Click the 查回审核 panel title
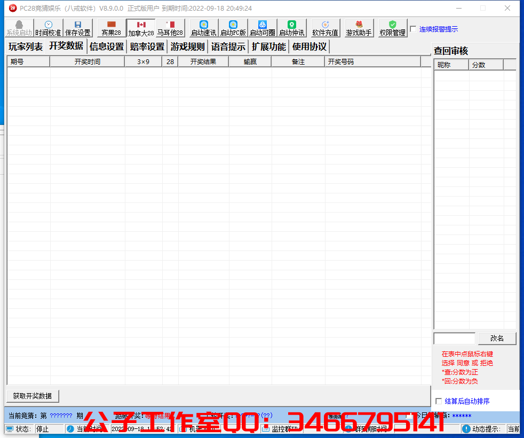 coord(451,51)
